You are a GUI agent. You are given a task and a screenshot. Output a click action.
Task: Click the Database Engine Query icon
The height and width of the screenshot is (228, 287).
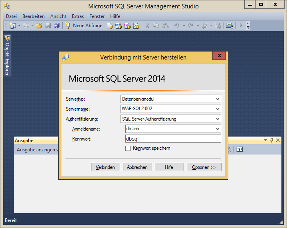[110, 26]
